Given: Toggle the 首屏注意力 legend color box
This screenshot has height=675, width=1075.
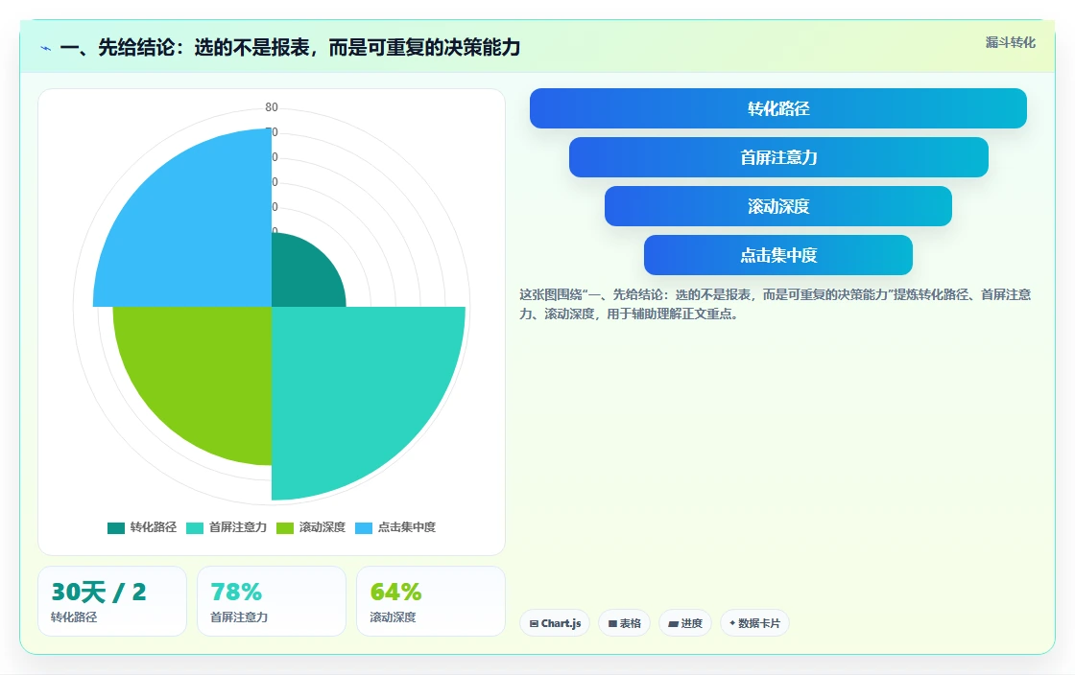Looking at the screenshot, I should (x=195, y=527).
